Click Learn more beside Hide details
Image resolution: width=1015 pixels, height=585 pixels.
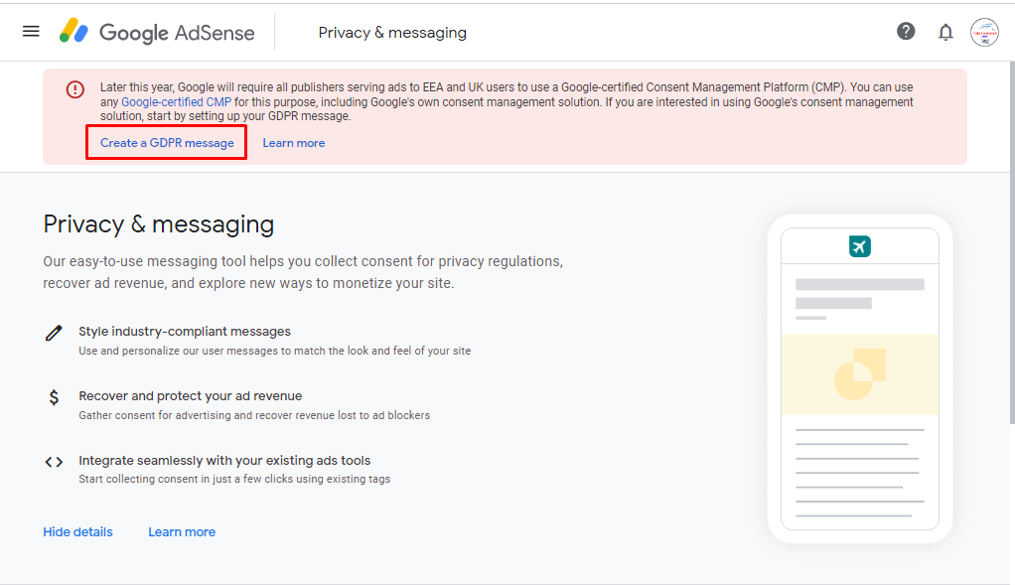pyautogui.click(x=182, y=532)
